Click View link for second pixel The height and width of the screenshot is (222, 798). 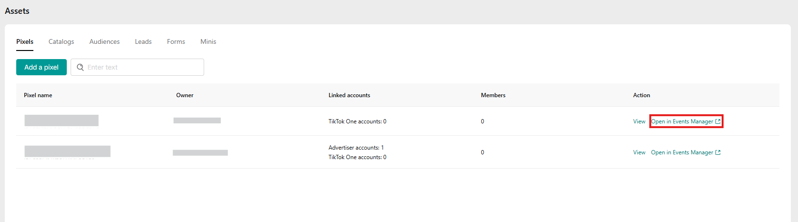click(x=639, y=152)
